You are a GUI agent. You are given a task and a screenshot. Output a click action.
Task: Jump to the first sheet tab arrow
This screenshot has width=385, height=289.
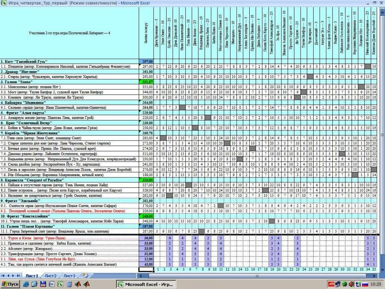tap(3, 276)
